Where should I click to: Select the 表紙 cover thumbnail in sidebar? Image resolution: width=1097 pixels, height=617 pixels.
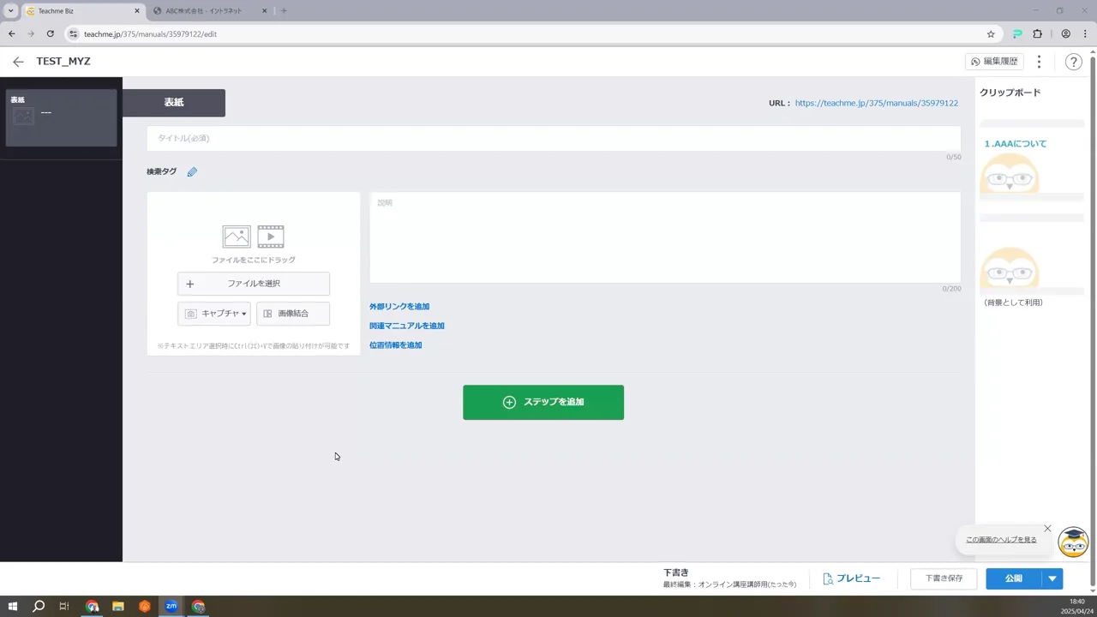(61, 117)
